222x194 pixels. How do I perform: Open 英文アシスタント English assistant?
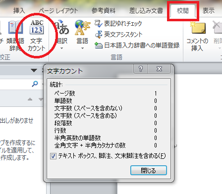(118, 34)
